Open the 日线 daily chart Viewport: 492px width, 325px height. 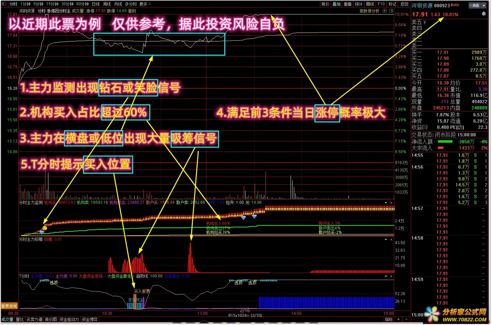coord(96,4)
